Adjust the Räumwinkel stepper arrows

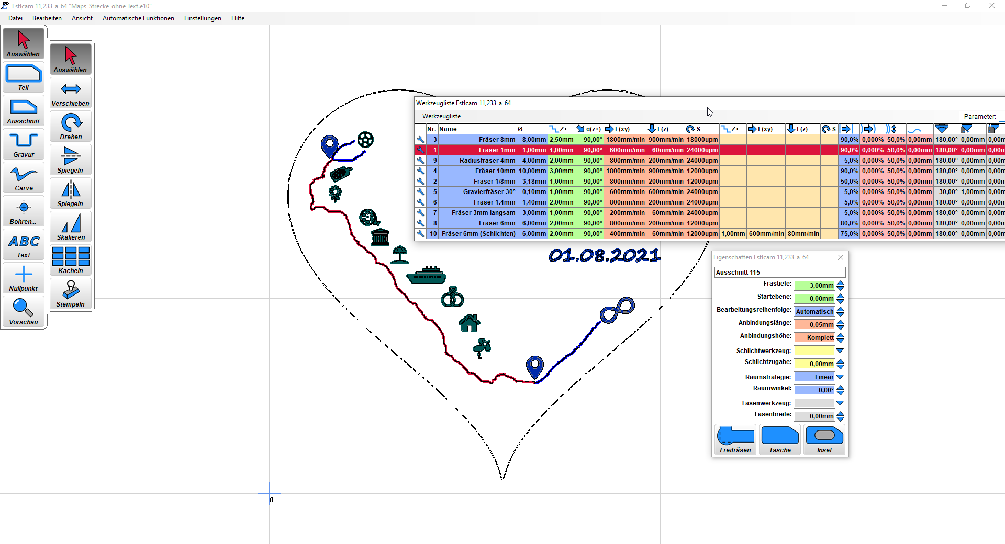[x=840, y=390]
